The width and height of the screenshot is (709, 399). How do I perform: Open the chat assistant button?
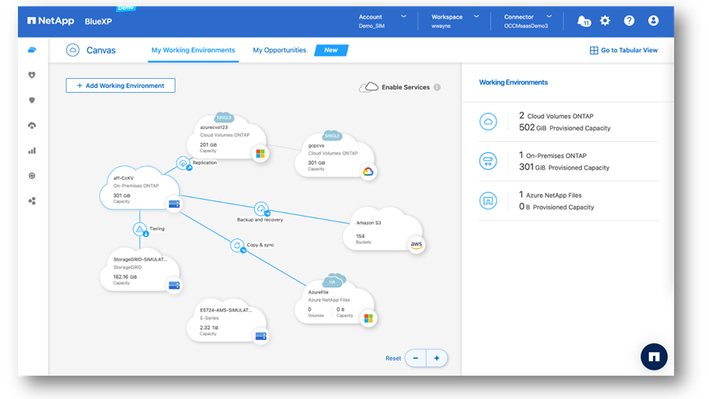click(654, 357)
